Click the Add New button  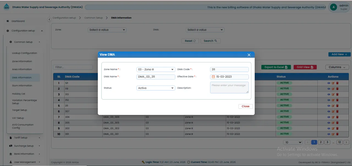pos(339,54)
